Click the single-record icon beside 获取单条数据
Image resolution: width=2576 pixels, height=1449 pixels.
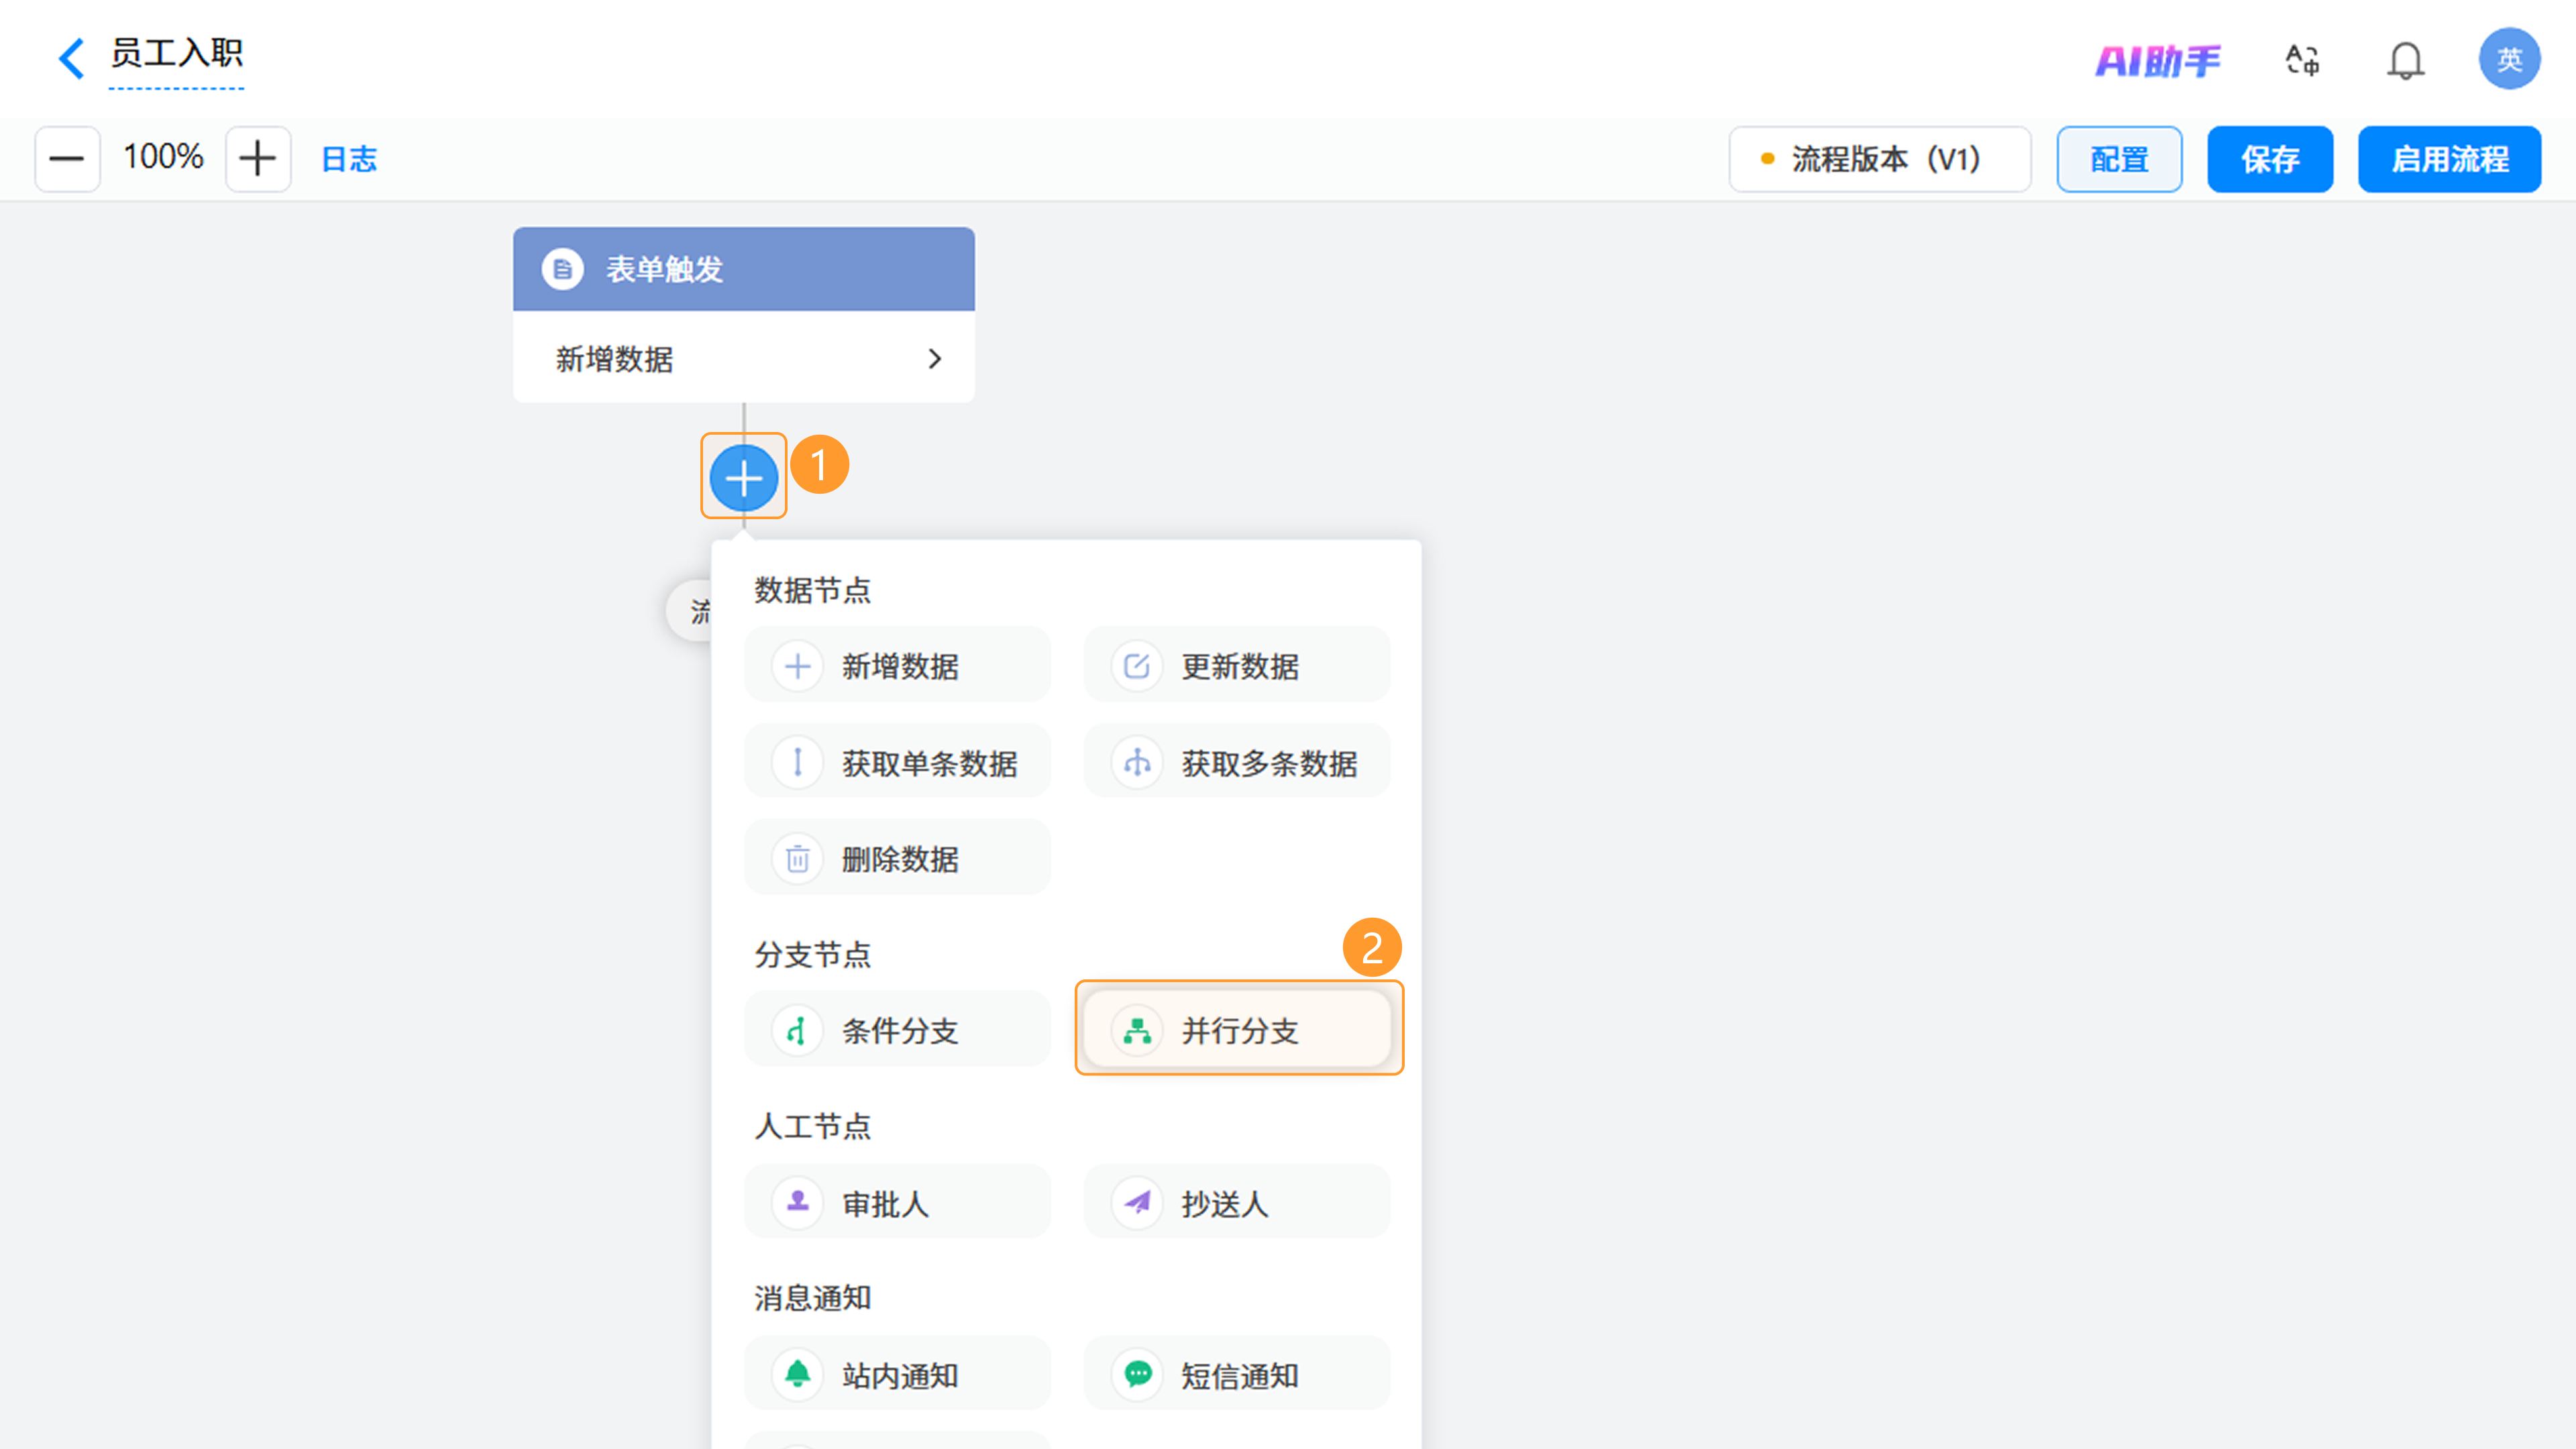[x=797, y=763]
